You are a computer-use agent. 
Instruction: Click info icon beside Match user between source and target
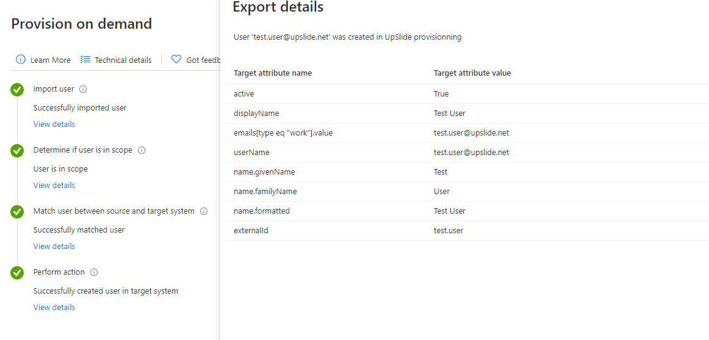point(203,211)
